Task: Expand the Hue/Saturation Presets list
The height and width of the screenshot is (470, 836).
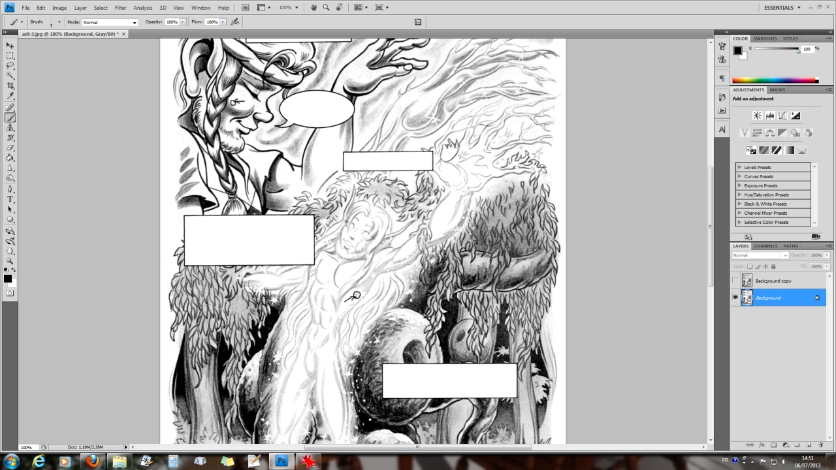Action: (739, 195)
